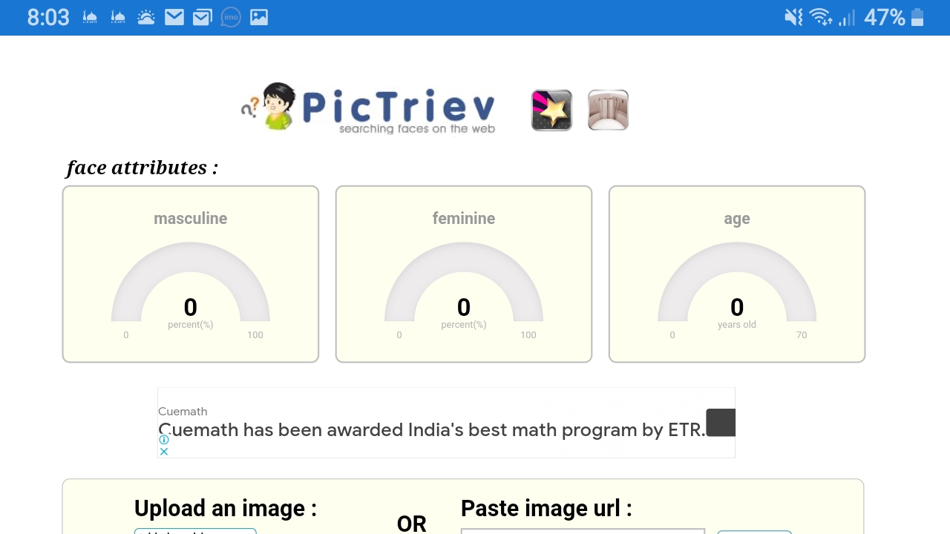Tap the picture notification icon in status bar
950x534 pixels.
click(259, 17)
